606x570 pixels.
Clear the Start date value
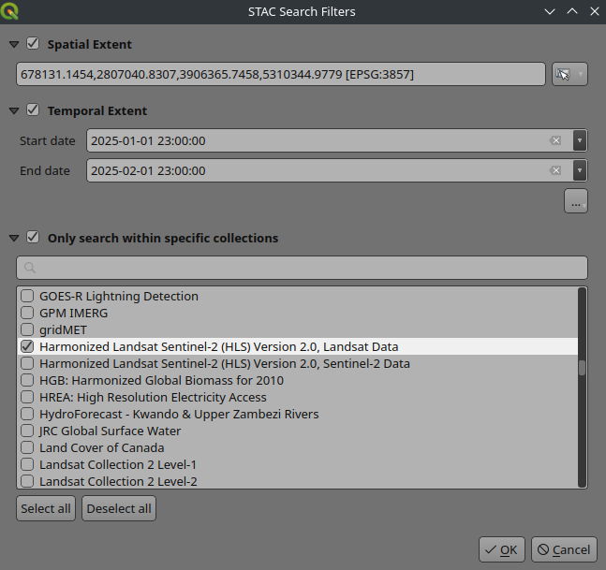coord(555,140)
